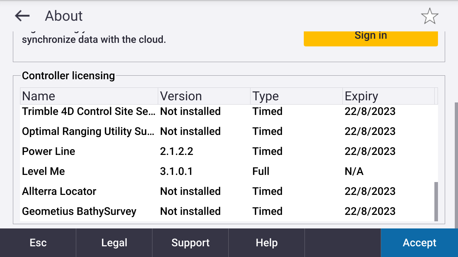Viewport: 458px width, 257px height.
Task: Click Level Me version 3.1.0.1
Action: click(176, 171)
